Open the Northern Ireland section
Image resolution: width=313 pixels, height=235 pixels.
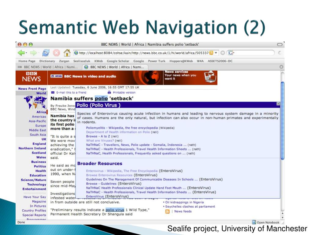[32, 148]
